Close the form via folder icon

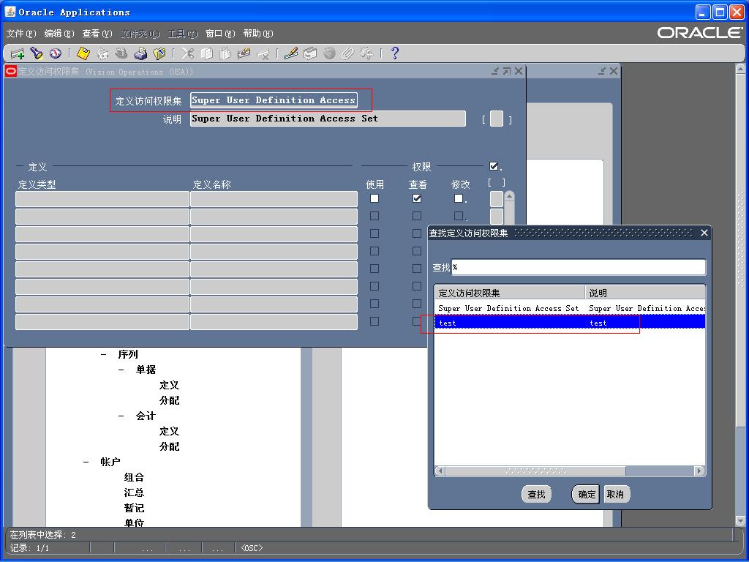pyautogui.click(x=159, y=53)
